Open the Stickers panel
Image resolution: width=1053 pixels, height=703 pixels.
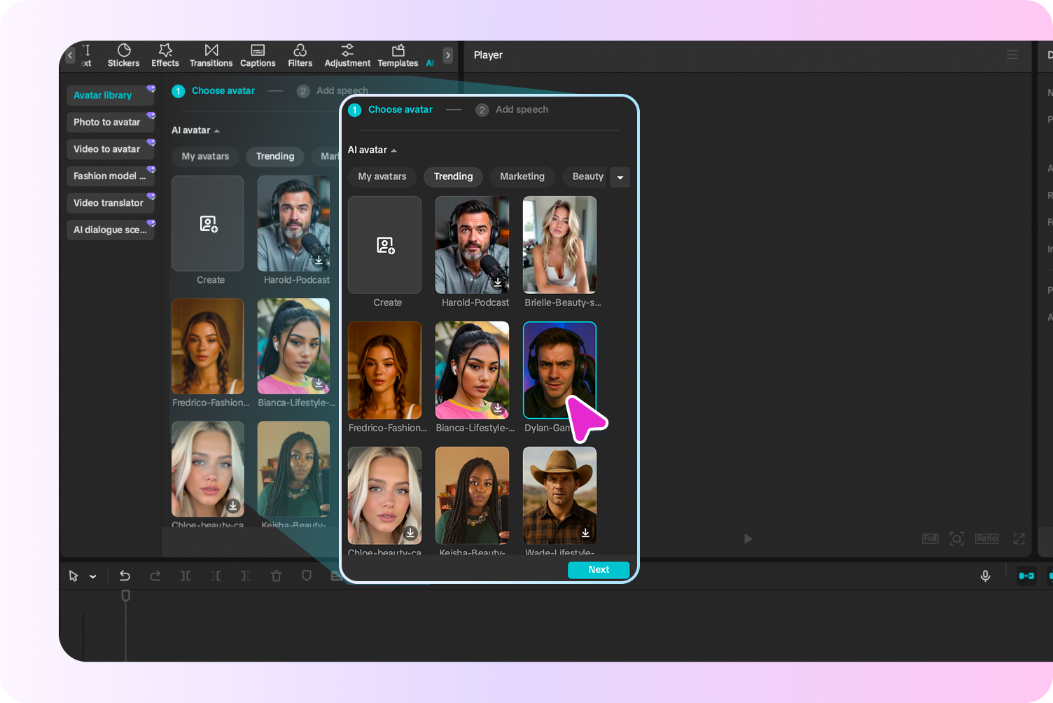[x=123, y=55]
